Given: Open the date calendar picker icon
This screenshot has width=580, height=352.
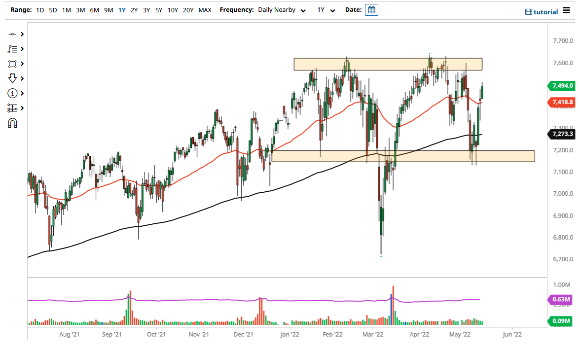Looking at the screenshot, I should pos(371,10).
